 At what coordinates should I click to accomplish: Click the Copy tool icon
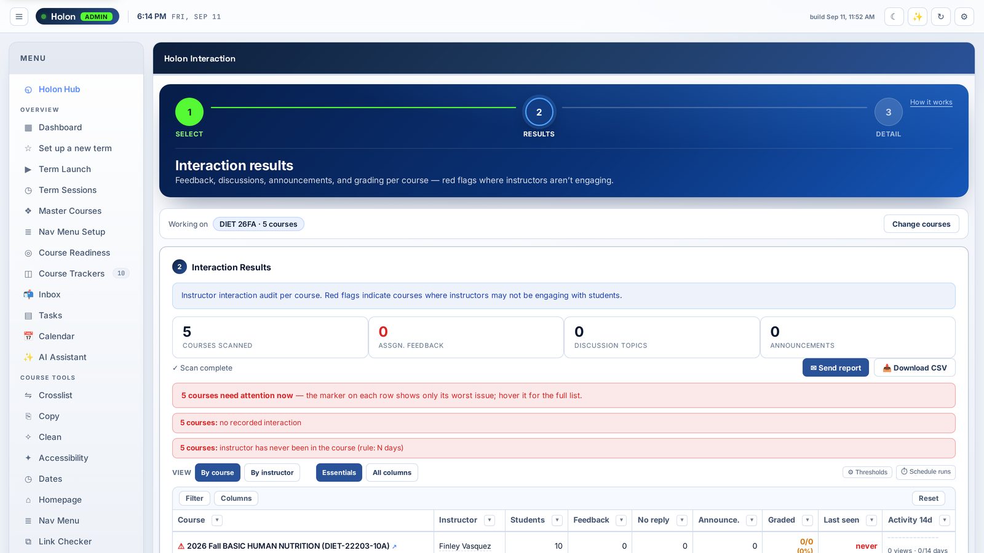[x=28, y=417]
